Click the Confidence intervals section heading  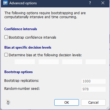(21, 29)
